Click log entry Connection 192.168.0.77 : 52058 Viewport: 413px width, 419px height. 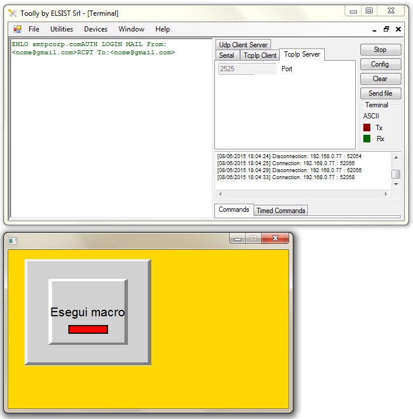(x=286, y=177)
